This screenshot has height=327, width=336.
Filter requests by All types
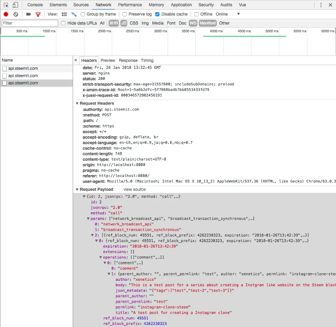102,23
